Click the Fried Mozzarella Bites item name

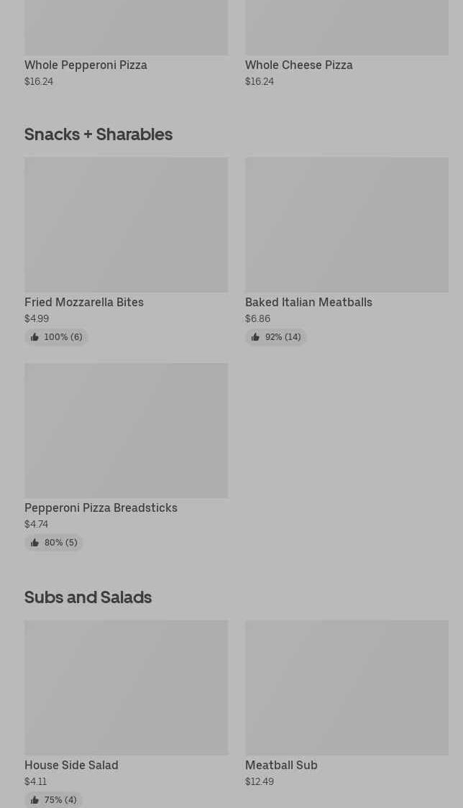coord(84,302)
